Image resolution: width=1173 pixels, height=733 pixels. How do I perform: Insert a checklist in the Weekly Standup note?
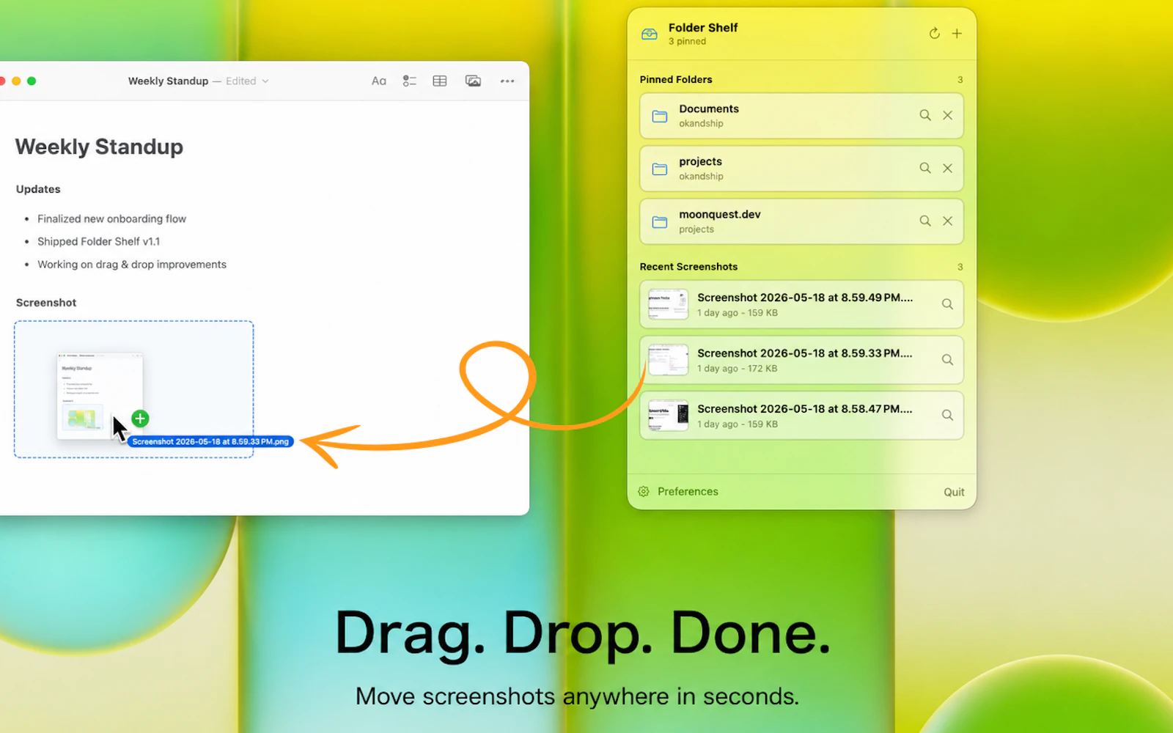click(410, 81)
